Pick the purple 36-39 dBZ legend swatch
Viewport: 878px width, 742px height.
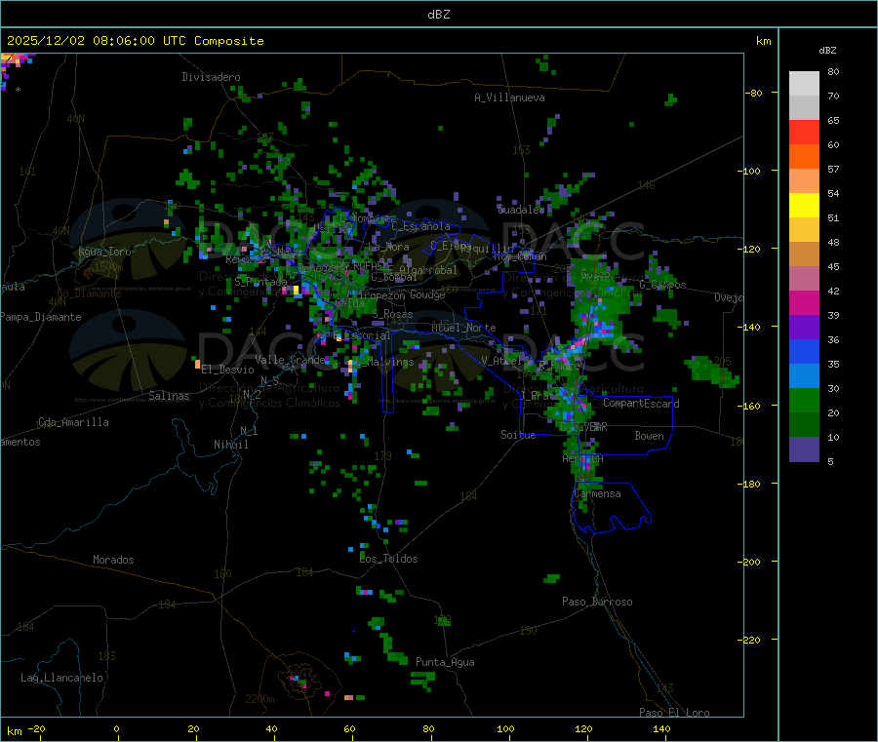pyautogui.click(x=804, y=328)
